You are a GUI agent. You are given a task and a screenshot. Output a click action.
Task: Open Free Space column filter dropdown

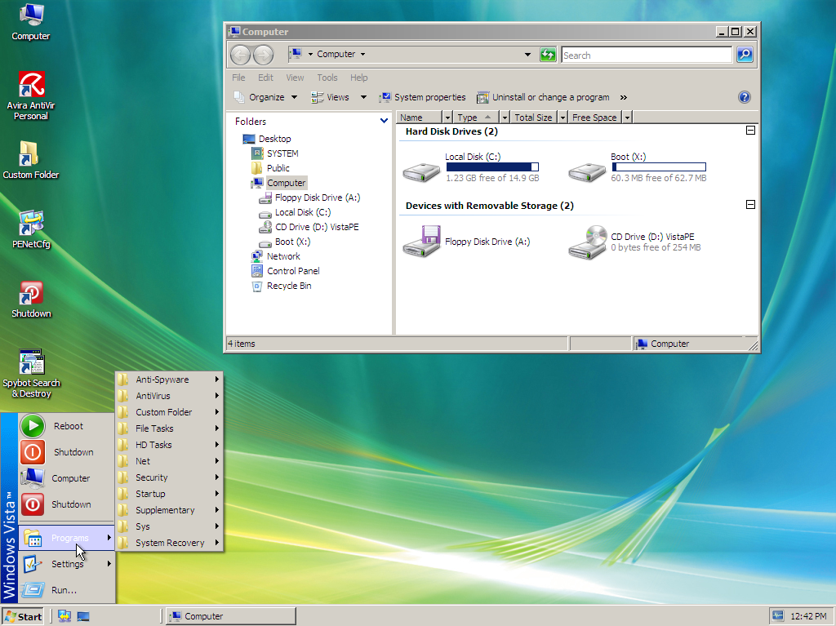627,118
